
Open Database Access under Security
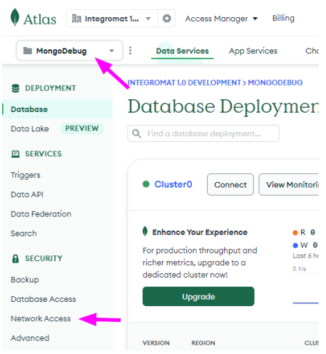tap(44, 299)
